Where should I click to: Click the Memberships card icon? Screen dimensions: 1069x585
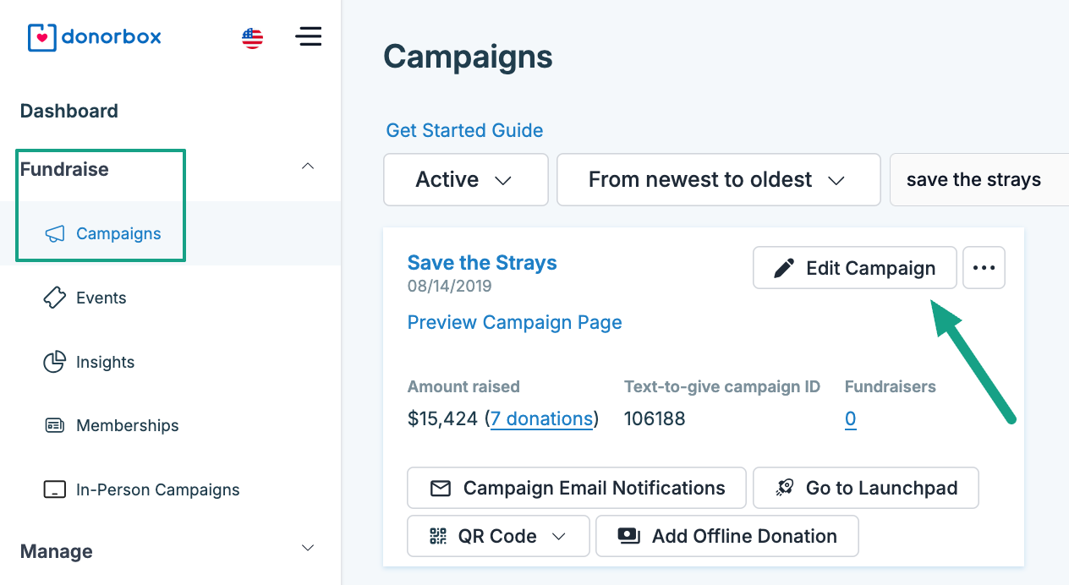54,426
